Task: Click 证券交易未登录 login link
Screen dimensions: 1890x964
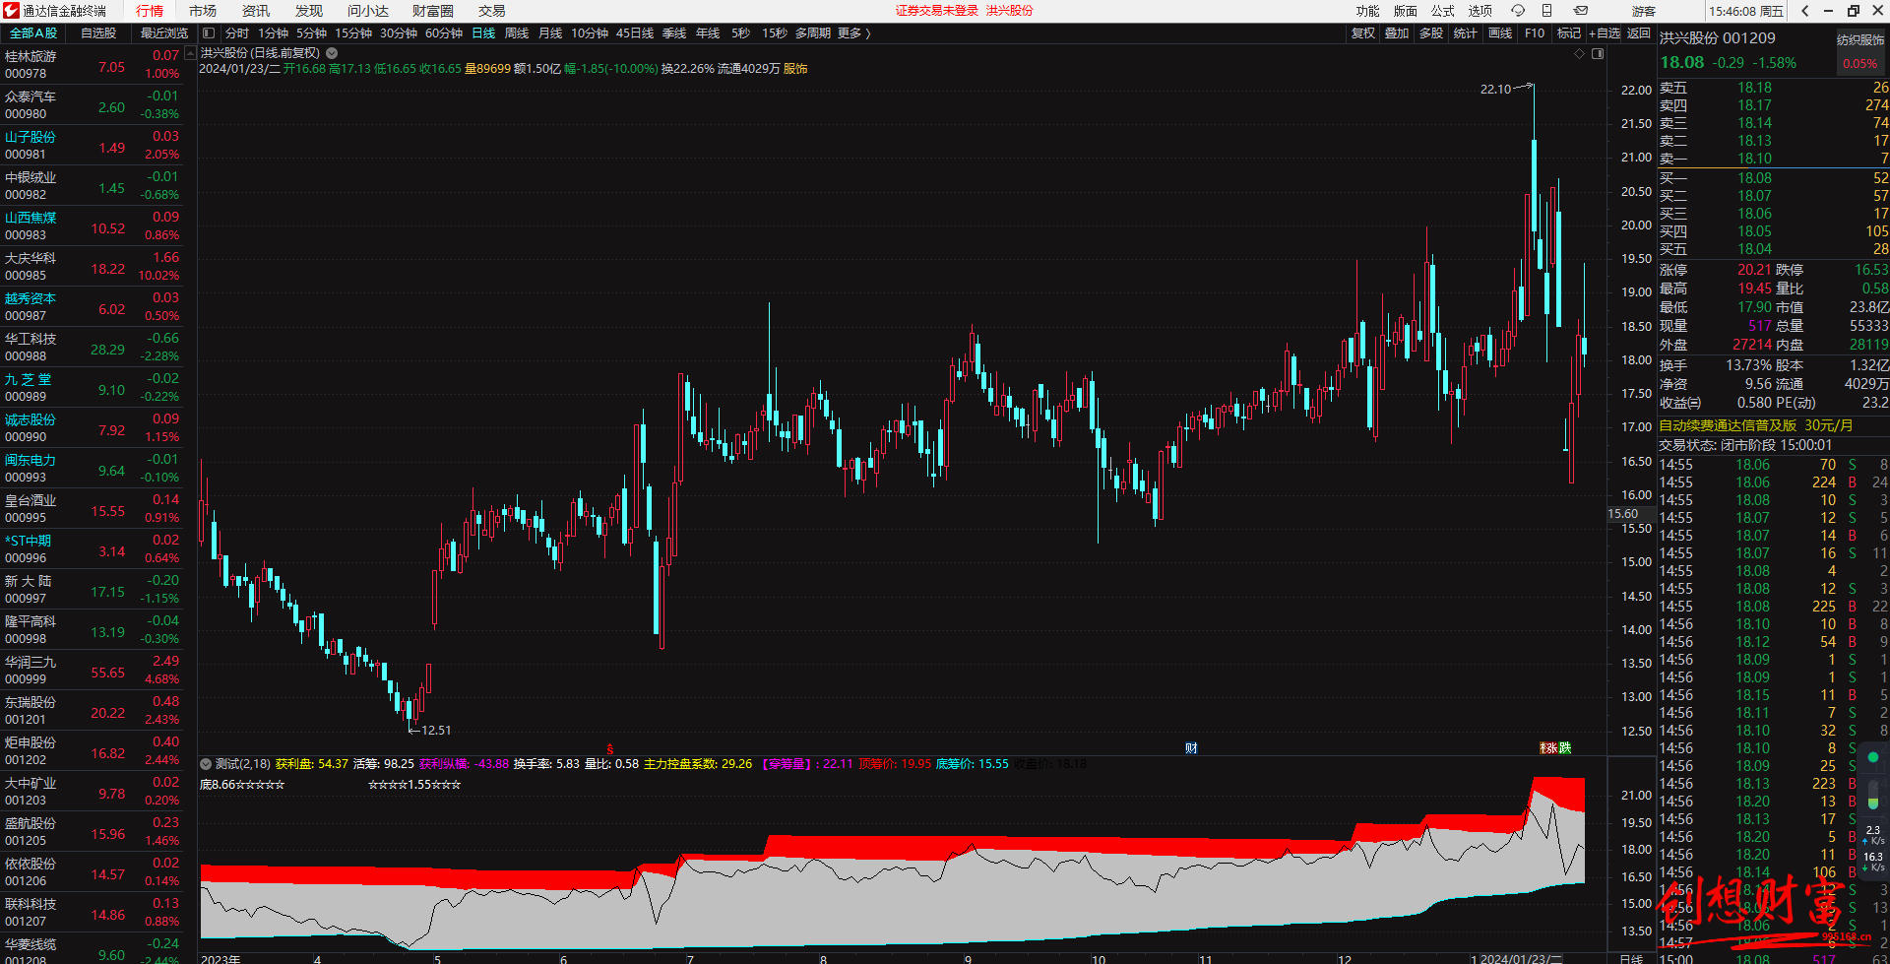Action: click(x=937, y=11)
